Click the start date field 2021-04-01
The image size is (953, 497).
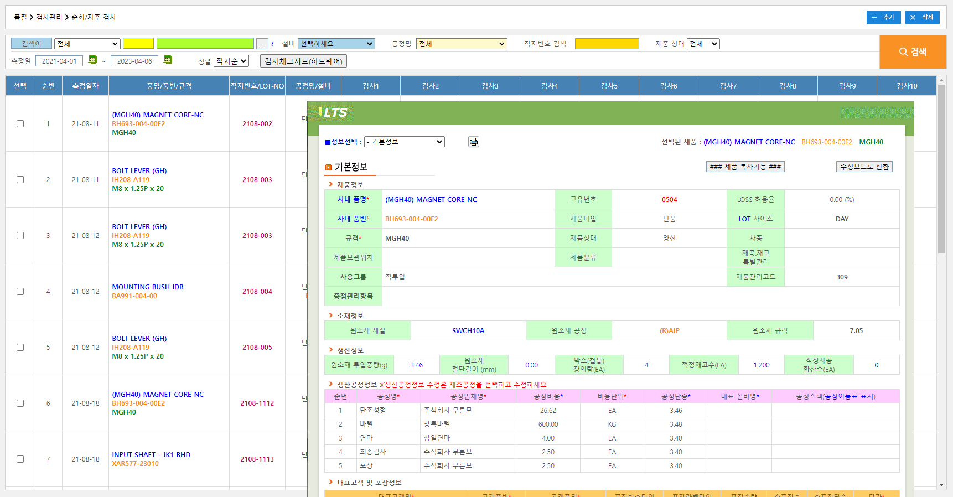[x=59, y=61]
